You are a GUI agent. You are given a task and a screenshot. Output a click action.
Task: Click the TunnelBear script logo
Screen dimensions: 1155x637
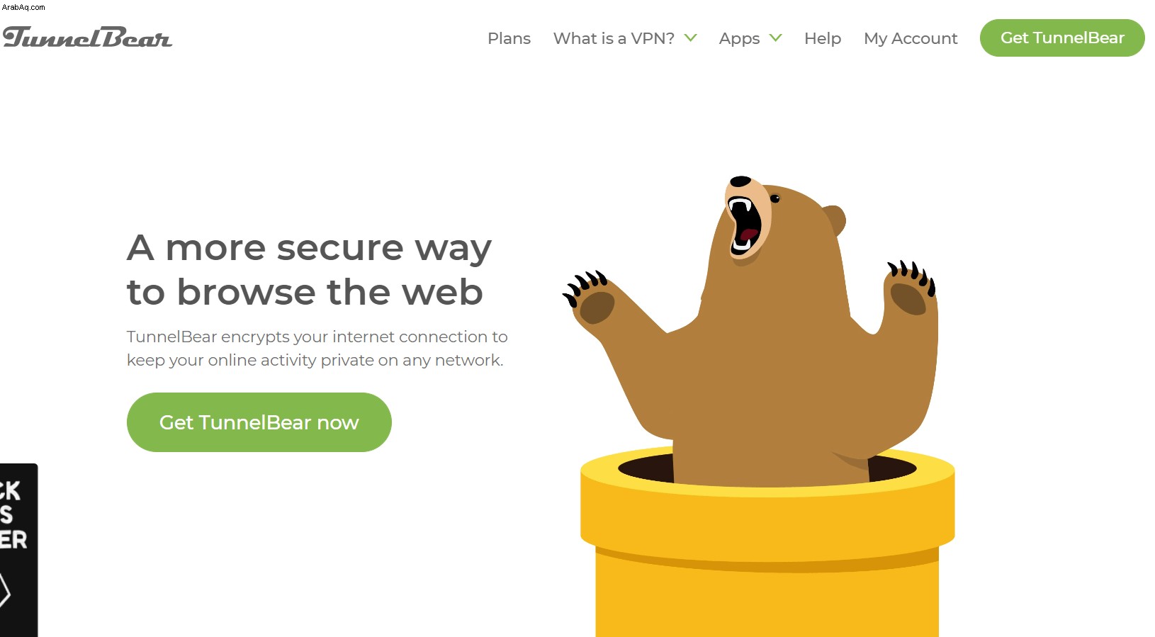tap(87, 38)
